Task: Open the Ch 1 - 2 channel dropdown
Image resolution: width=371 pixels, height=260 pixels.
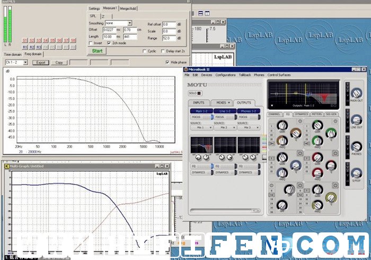Action: [25, 63]
